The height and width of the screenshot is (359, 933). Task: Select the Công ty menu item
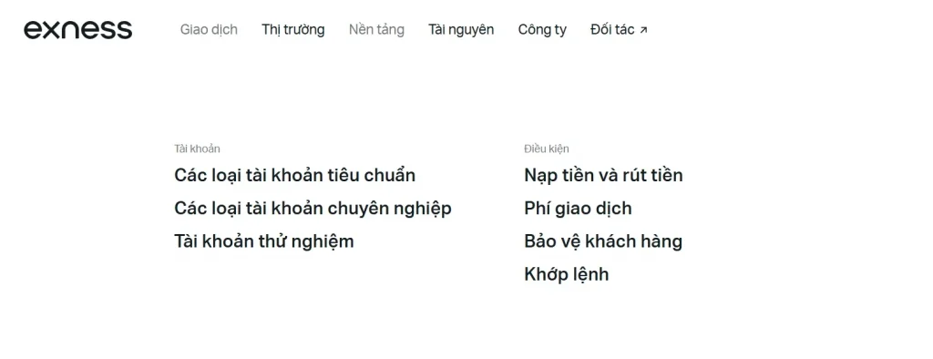coord(542,29)
